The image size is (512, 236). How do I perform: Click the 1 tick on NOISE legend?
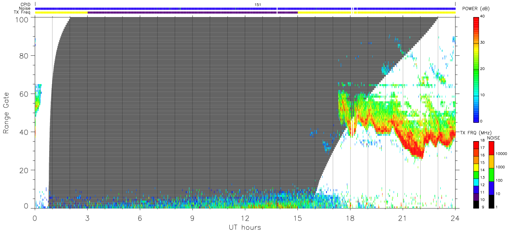(x=497, y=206)
